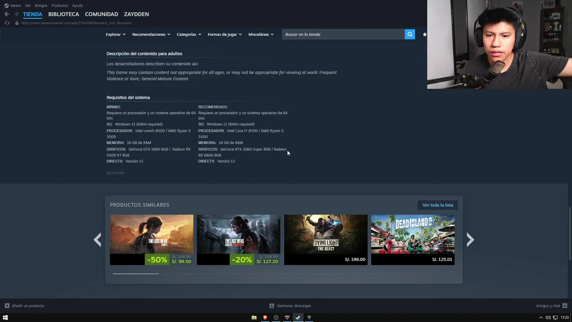Image resolution: width=572 pixels, height=322 pixels.
Task: Show previous similar products with left arrow
Action: click(x=97, y=240)
